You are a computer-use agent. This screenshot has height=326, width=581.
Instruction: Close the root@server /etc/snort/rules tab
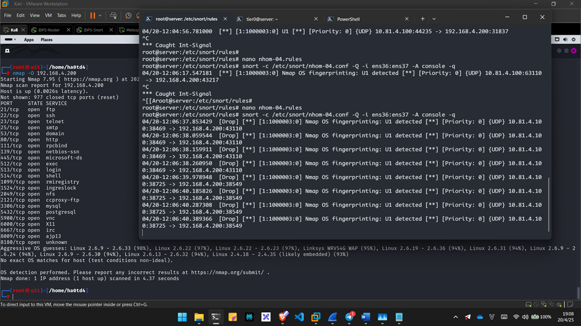[x=225, y=19]
